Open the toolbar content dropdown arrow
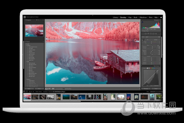 (139, 89)
